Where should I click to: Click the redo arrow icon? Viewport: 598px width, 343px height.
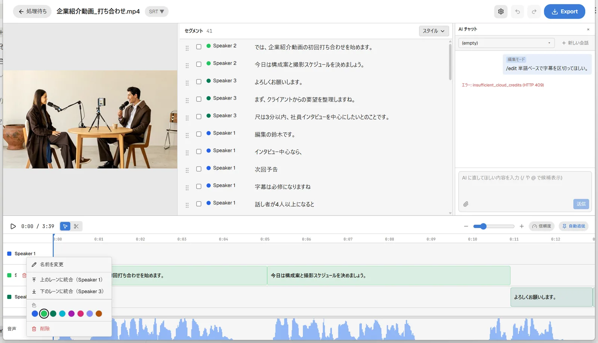(x=534, y=12)
